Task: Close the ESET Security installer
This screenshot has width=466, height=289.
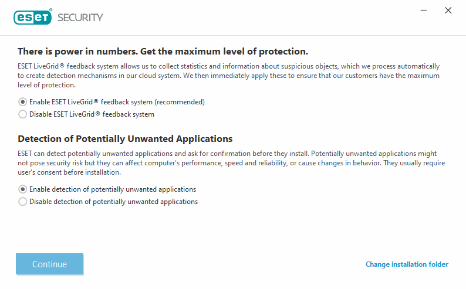Action: click(448, 11)
